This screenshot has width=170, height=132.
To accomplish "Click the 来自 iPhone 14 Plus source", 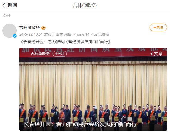I will pyautogui.click(x=81, y=34).
